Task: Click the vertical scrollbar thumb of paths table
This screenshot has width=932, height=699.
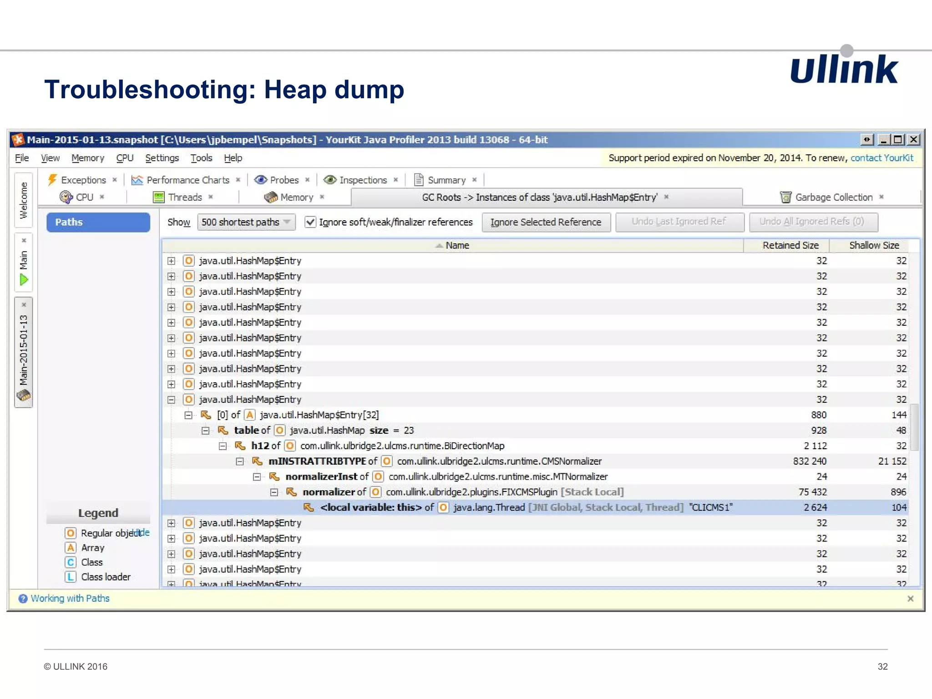Action: [914, 427]
